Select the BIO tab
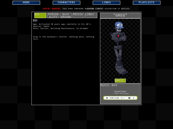 40,15
